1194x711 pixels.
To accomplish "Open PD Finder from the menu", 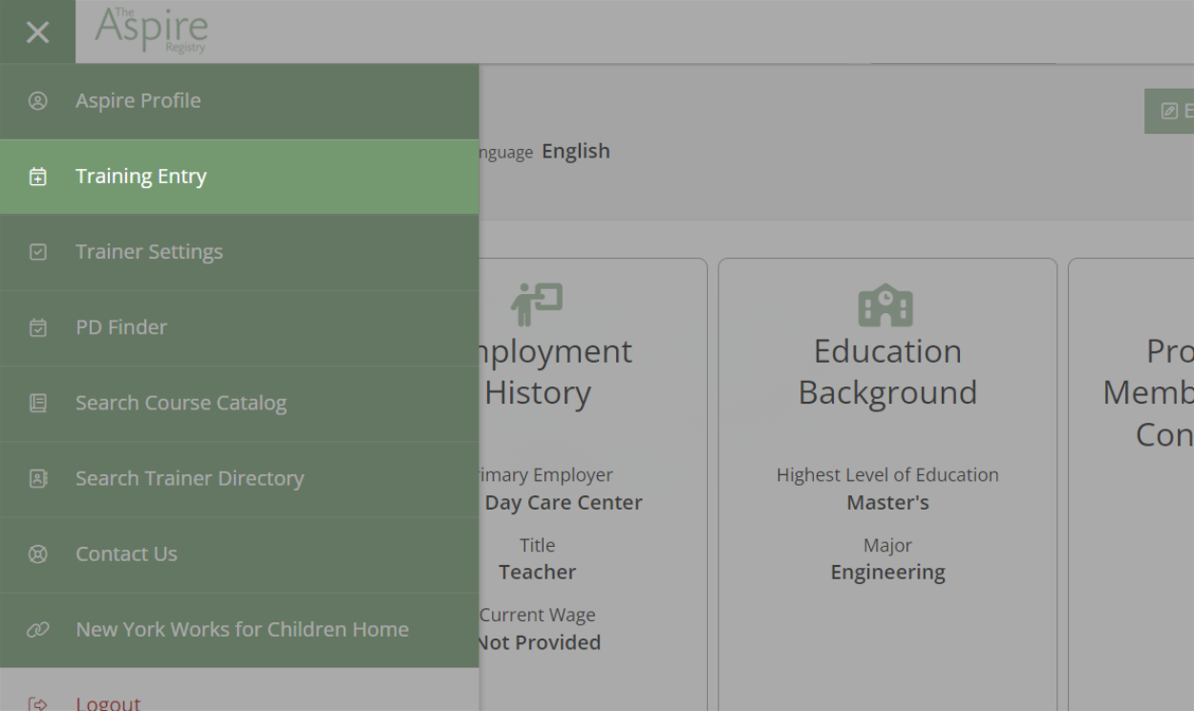I will point(239,327).
